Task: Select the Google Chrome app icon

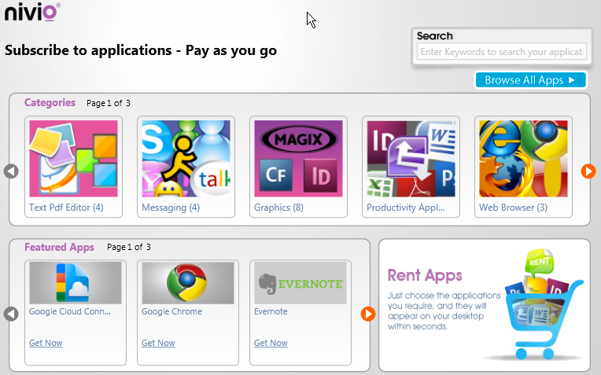Action: [188, 283]
